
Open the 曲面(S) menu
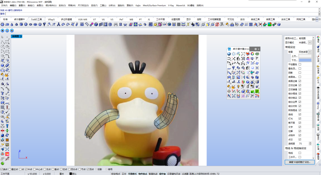pos(40,6)
